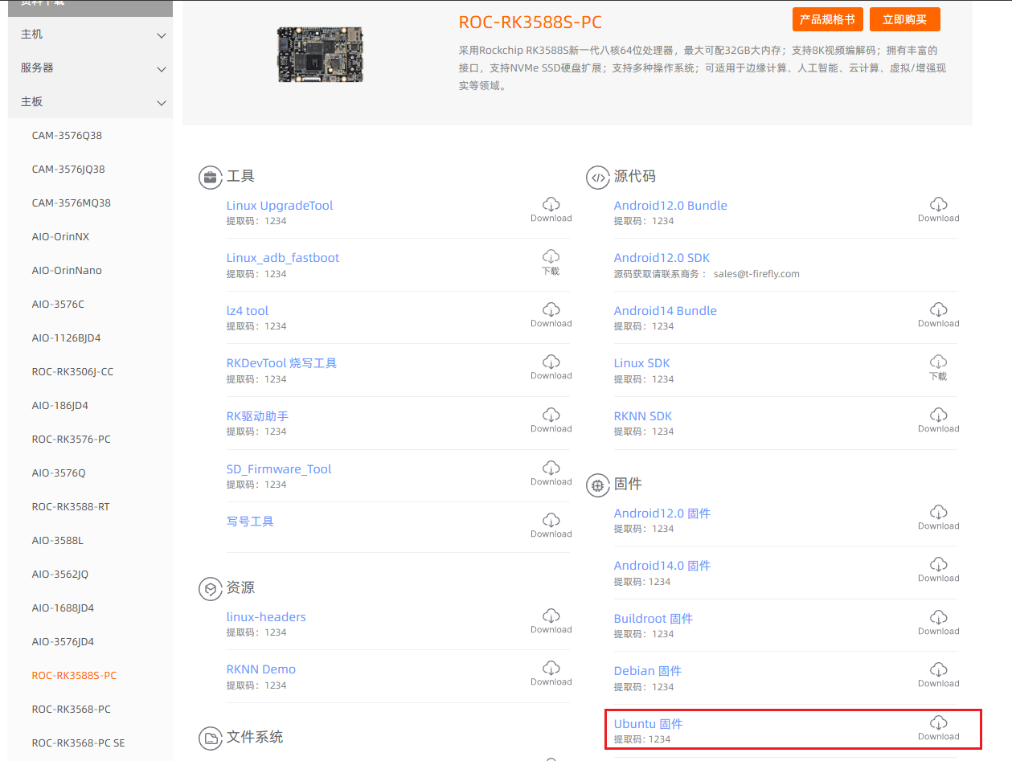
Task: Click the 源代码 code section icon
Action: click(598, 178)
